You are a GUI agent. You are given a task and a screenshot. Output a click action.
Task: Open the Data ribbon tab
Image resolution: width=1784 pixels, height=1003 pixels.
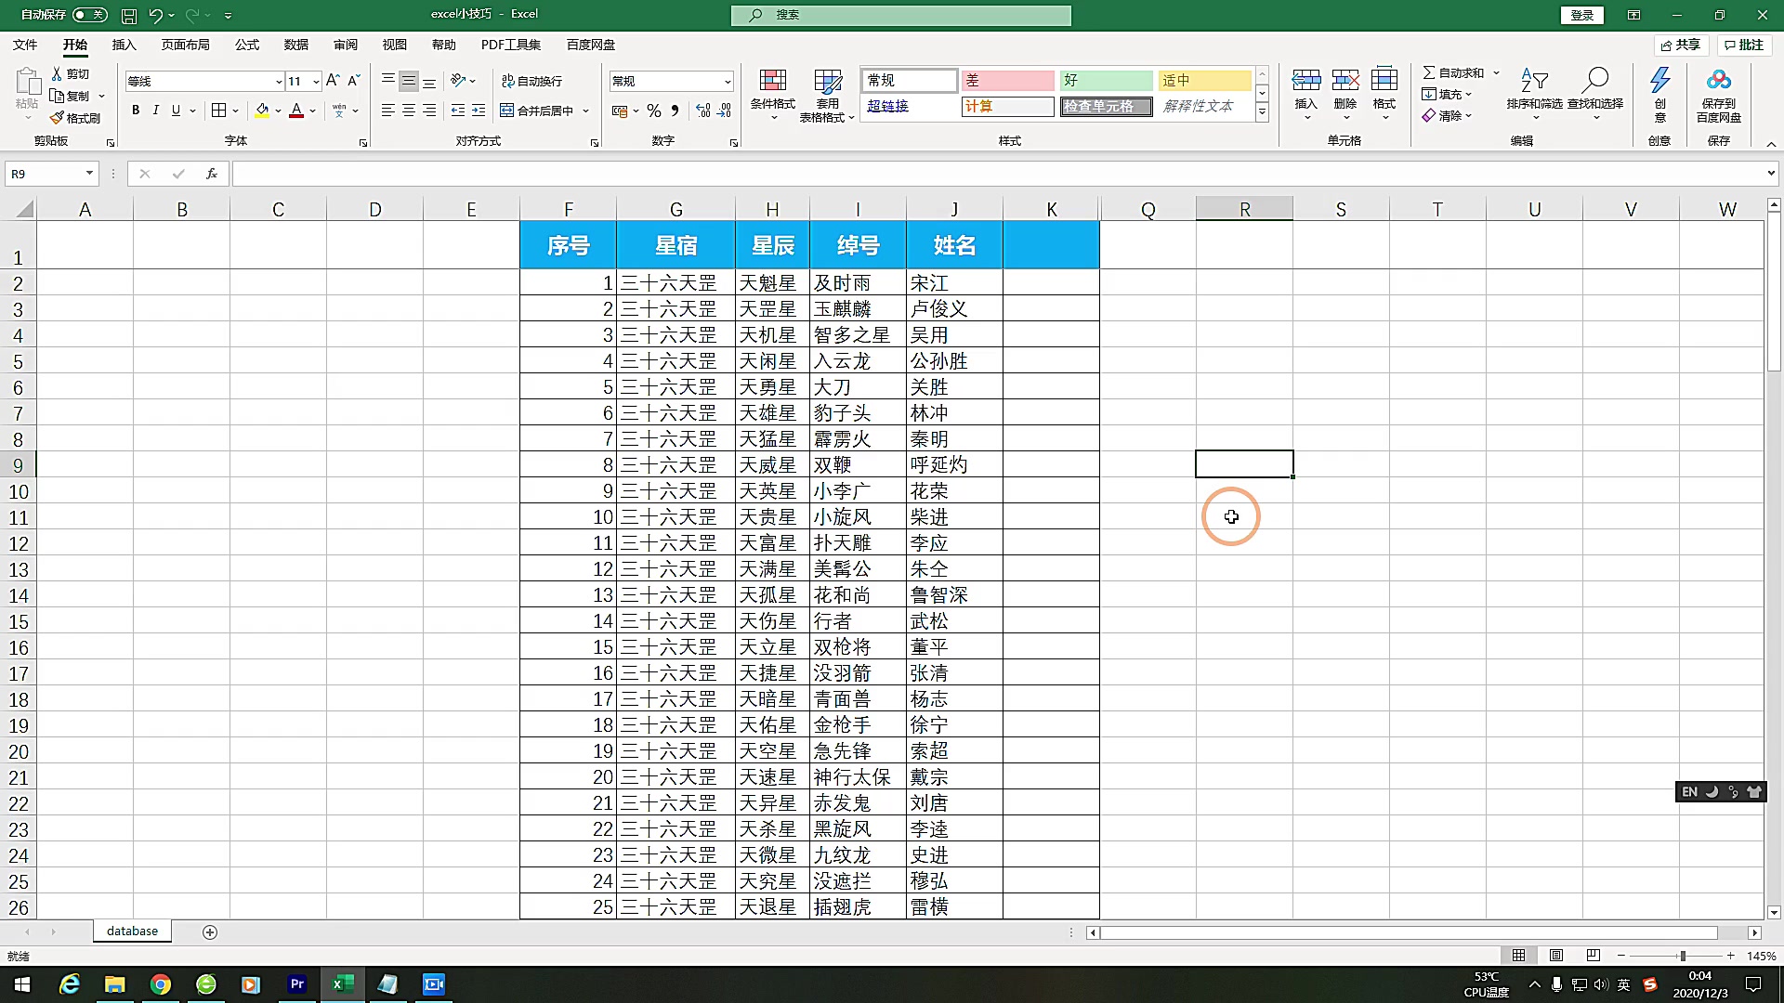point(295,45)
